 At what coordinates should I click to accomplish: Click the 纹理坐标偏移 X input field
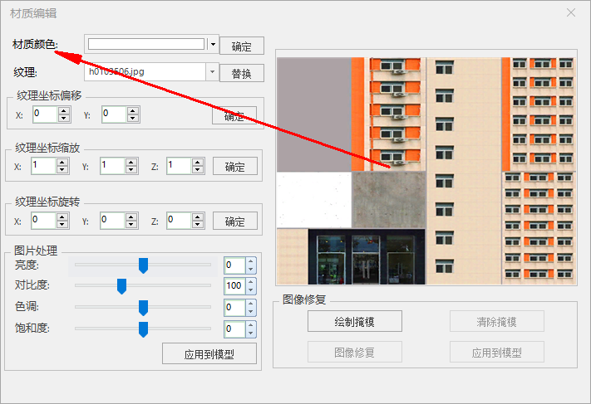(45, 114)
